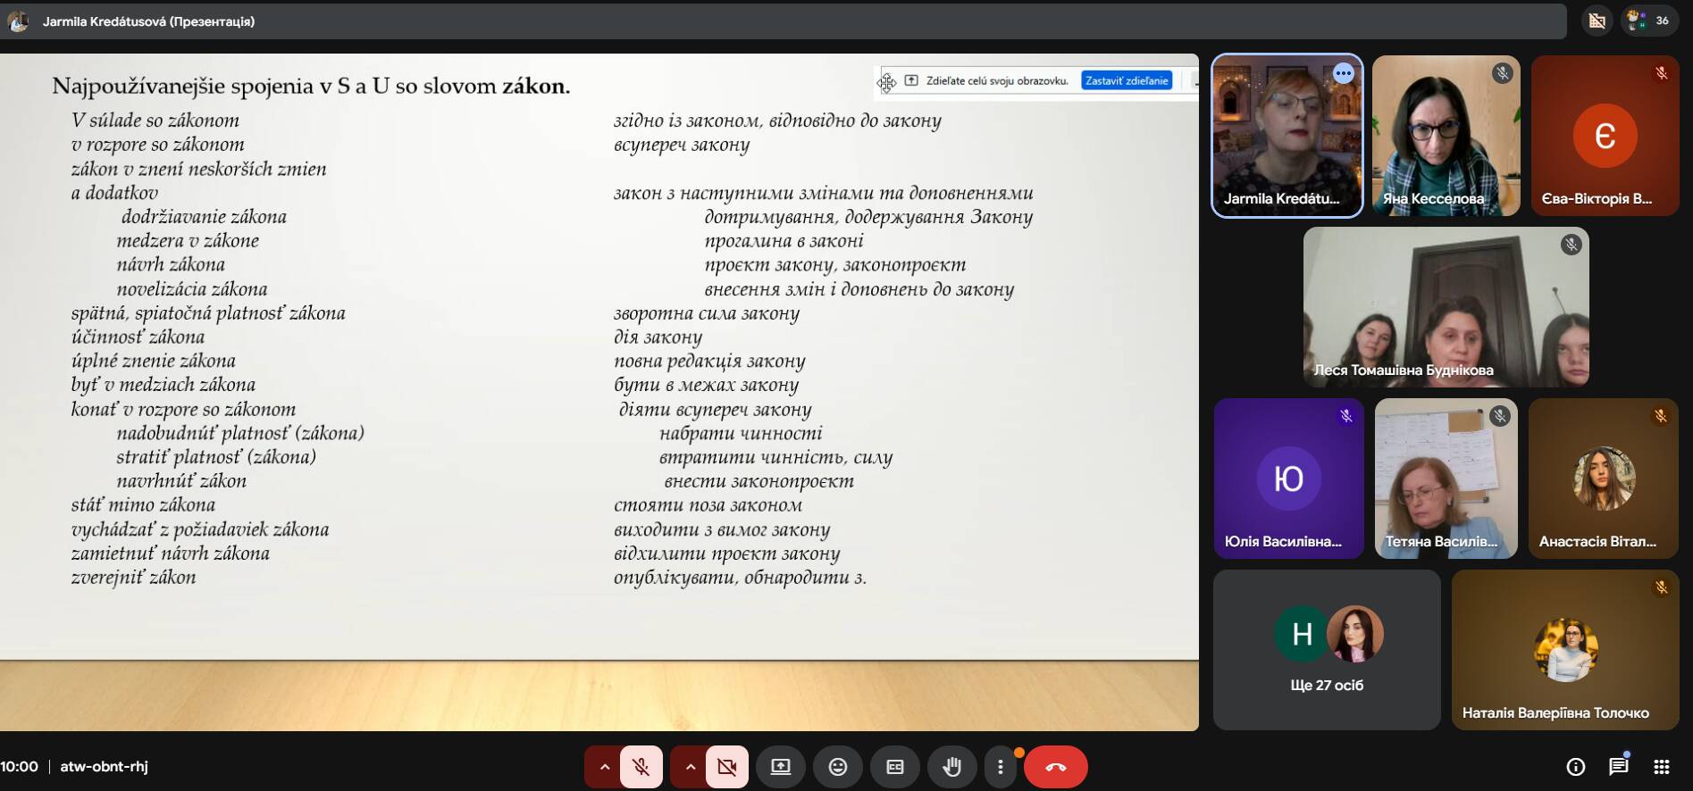The width and height of the screenshot is (1693, 791).
Task: Open meeting details info icon
Action: [x=1575, y=767]
